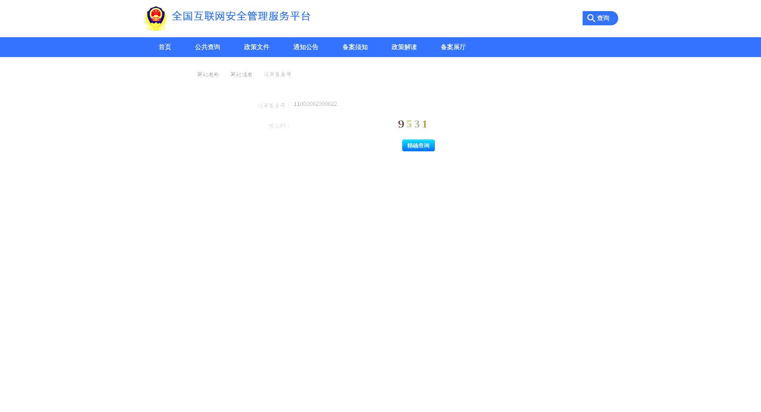Switch to the 联网备案号 query tab

tap(277, 74)
